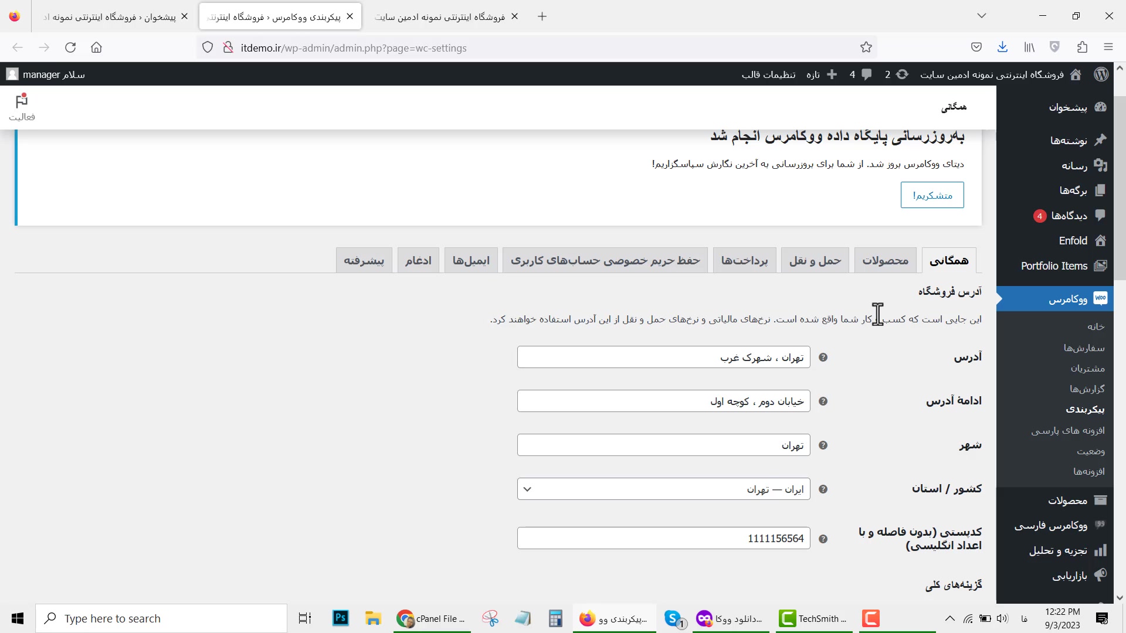Open the Orders link in the WooCommerce submenu
Screen dimensions: 1126x633
pyautogui.click(x=1084, y=348)
